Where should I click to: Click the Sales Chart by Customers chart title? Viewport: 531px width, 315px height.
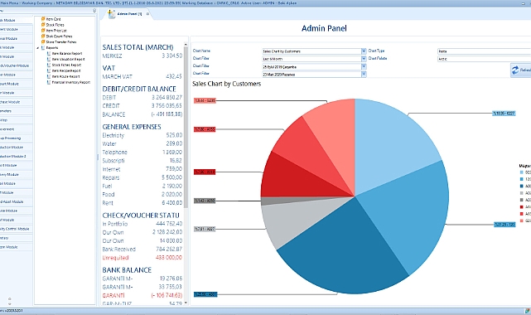[x=226, y=84]
